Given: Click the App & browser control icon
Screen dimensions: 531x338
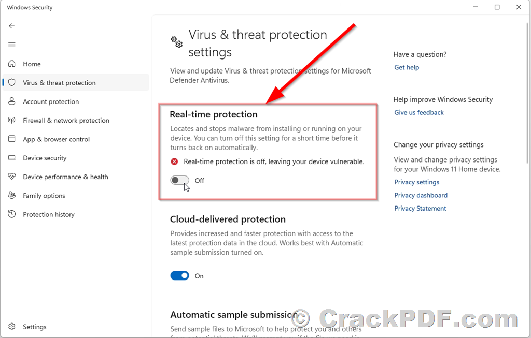Looking at the screenshot, I should coord(12,139).
